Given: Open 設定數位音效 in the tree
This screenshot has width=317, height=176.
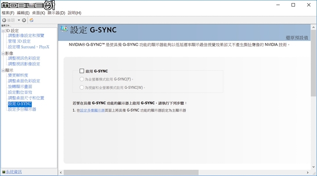Looking at the screenshot, I should click(20, 92).
